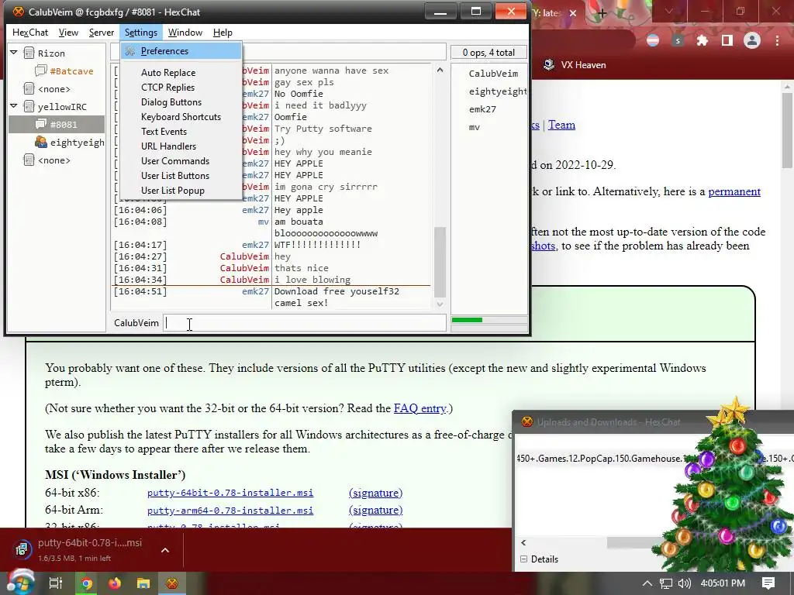Toggle Chrome side panel icon
Image resolution: width=794 pixels, height=595 pixels.
[x=727, y=40]
